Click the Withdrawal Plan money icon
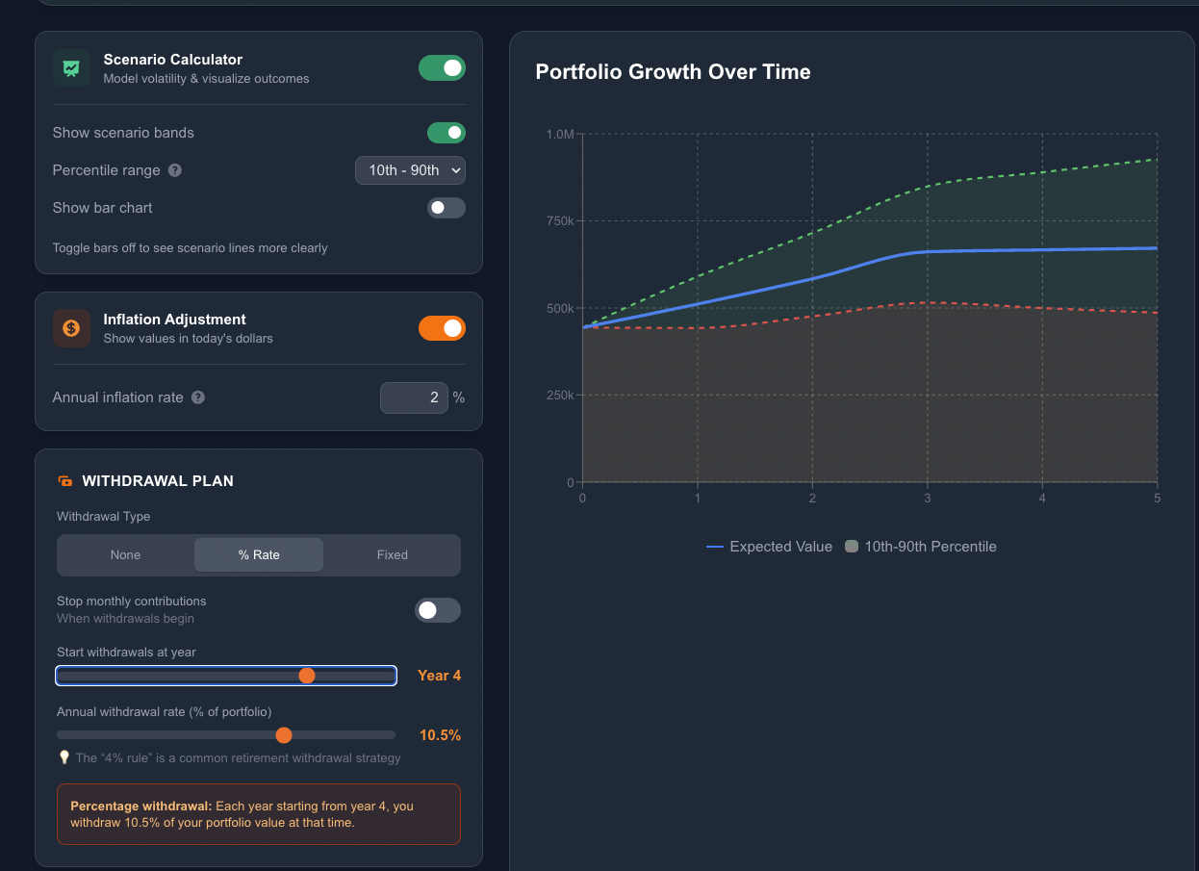 pos(65,480)
